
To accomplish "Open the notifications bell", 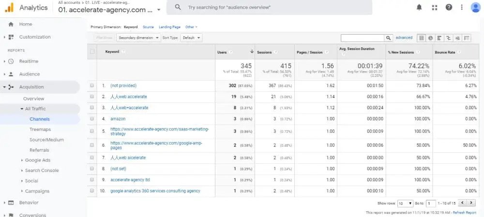I will click(419, 7).
